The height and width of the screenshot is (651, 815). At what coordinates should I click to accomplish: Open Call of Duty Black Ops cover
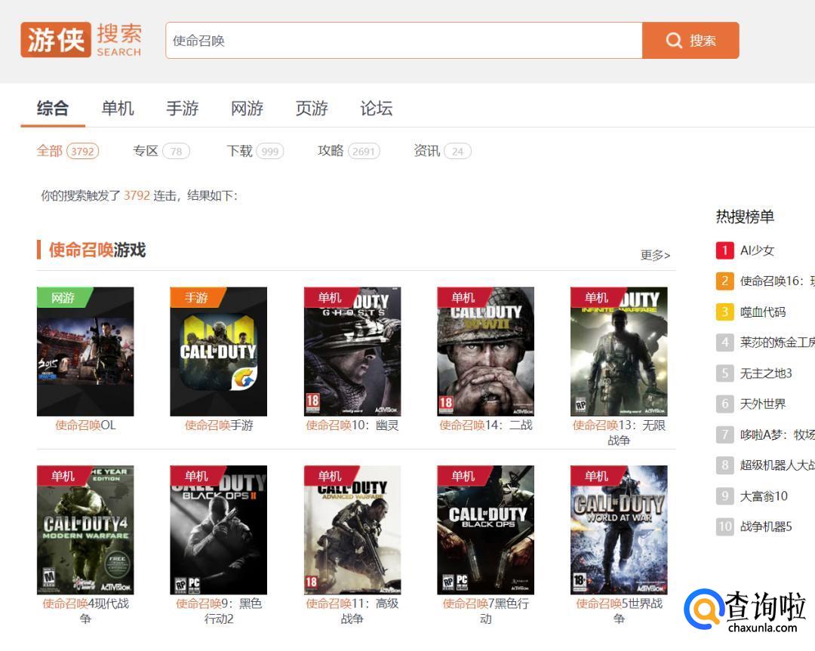[x=485, y=530]
